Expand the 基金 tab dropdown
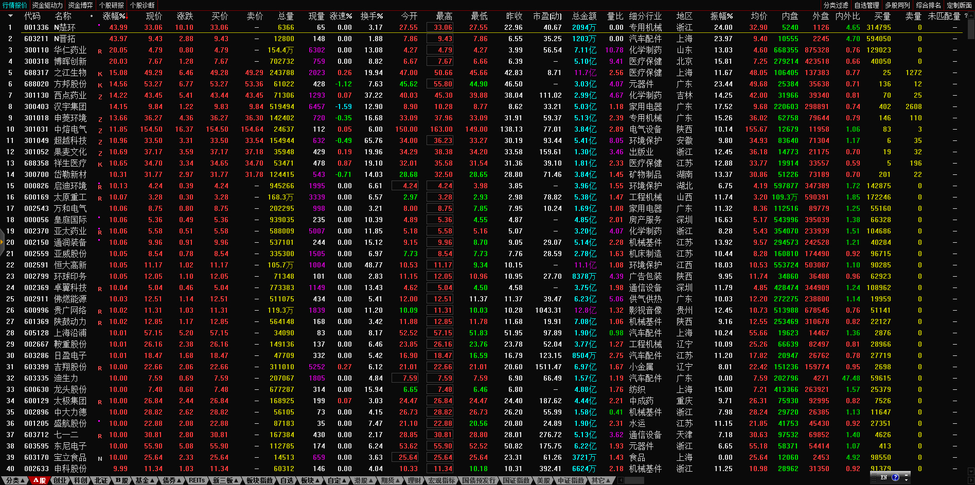 coord(145,480)
